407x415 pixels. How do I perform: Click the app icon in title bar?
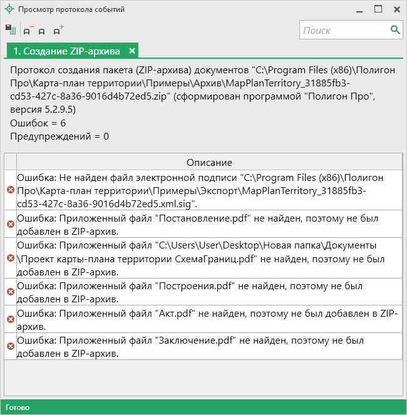[9, 9]
